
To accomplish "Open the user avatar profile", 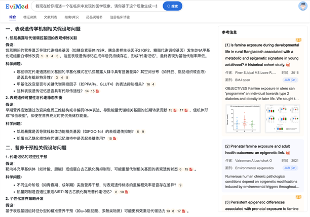I will [301, 6].
